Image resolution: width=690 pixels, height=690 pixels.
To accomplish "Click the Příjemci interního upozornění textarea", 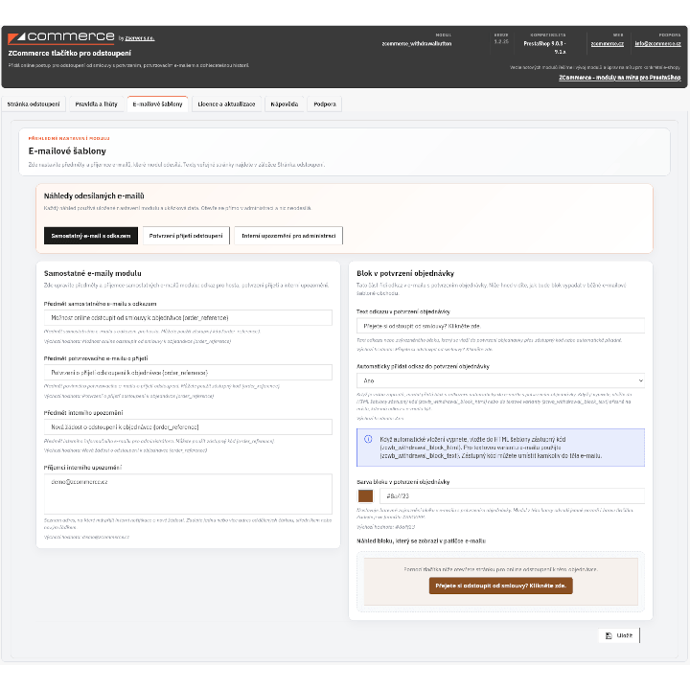I will [x=188, y=494].
